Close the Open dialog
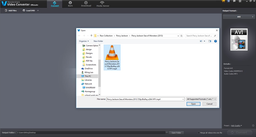The image size is (256, 137). pyautogui.click(x=217, y=30)
